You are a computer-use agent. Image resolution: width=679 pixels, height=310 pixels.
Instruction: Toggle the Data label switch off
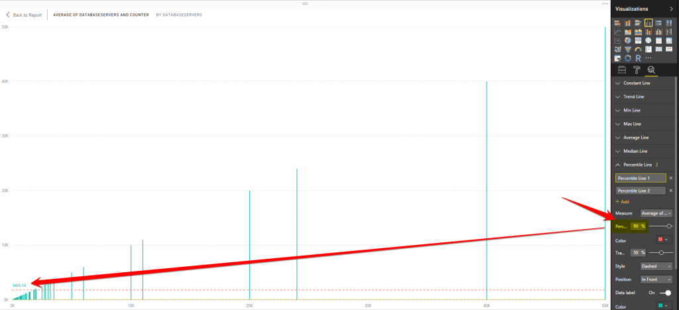[665, 293]
